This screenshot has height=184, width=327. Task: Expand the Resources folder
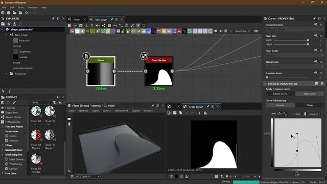(6, 74)
